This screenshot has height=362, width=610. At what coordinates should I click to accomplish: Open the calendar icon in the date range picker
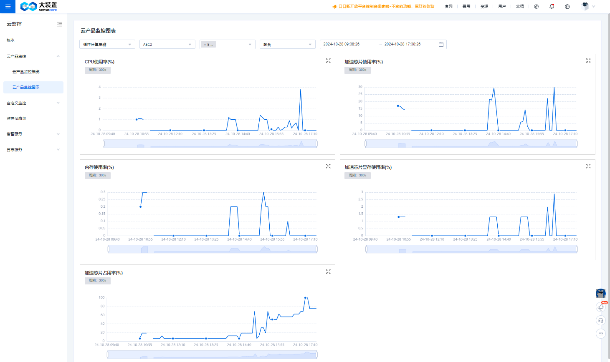pos(441,45)
